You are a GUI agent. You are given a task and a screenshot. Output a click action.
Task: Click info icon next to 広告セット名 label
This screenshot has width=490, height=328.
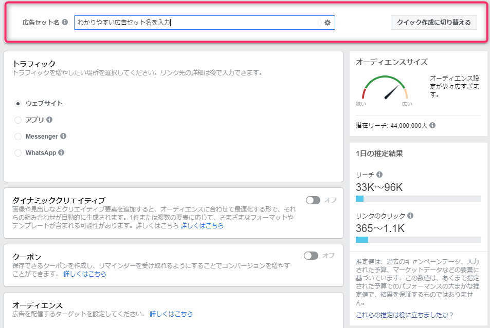pos(65,22)
